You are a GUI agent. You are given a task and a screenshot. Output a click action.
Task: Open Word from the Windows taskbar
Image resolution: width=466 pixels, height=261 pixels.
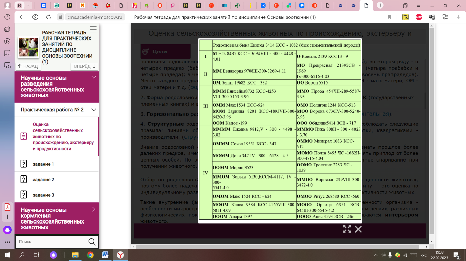click(x=105, y=255)
